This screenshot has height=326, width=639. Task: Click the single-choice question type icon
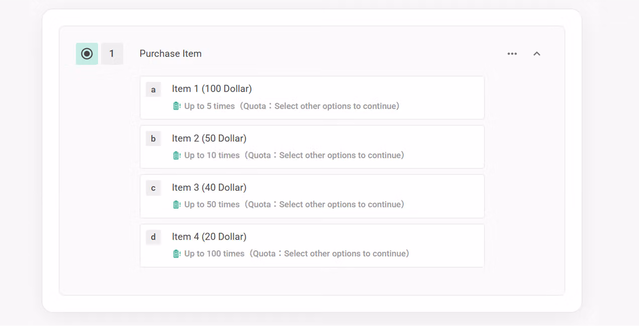pos(87,54)
